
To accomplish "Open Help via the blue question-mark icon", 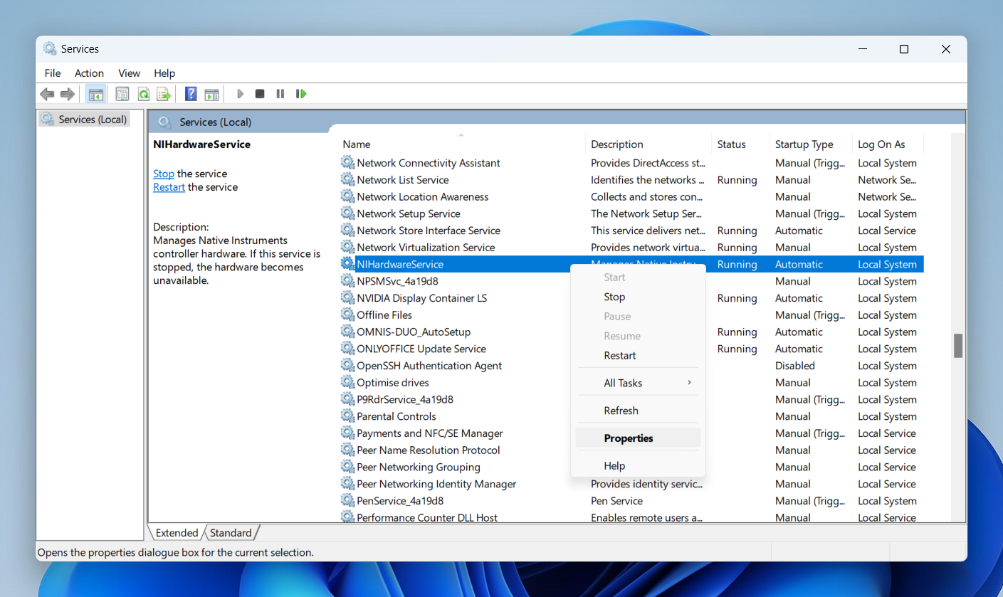I will [191, 94].
